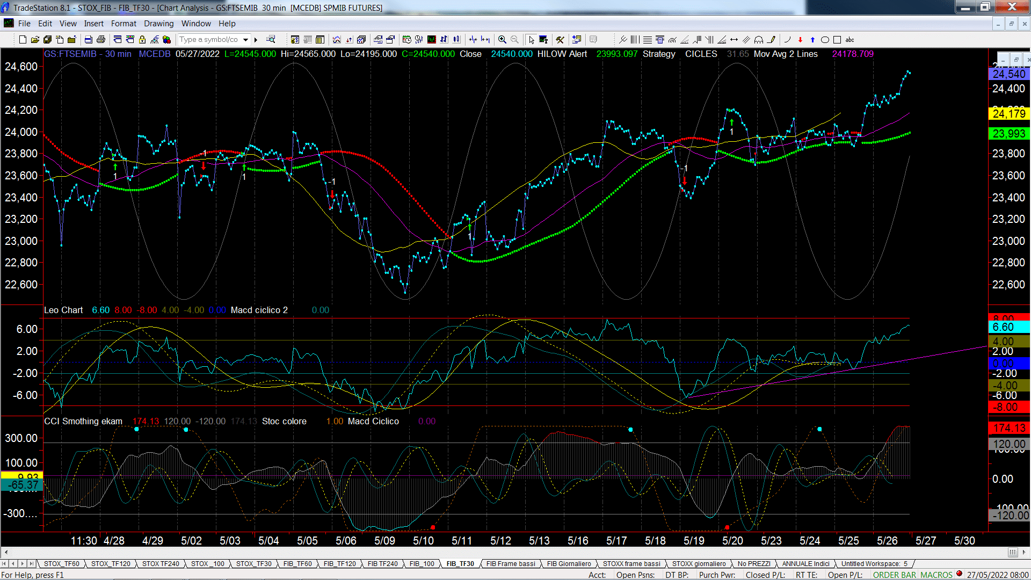The height and width of the screenshot is (580, 1031).
Task: Click the yellow 24,179 price label
Action: point(1009,114)
